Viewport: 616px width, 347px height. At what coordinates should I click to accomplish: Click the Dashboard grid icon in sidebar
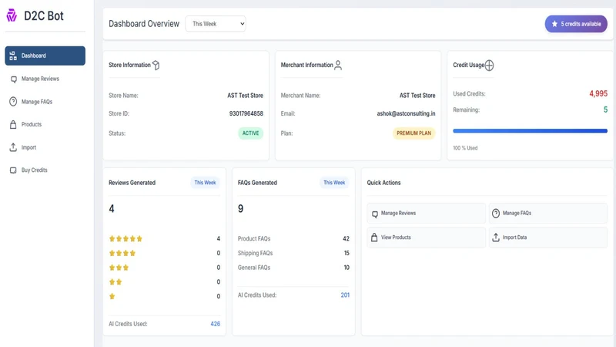(13, 56)
